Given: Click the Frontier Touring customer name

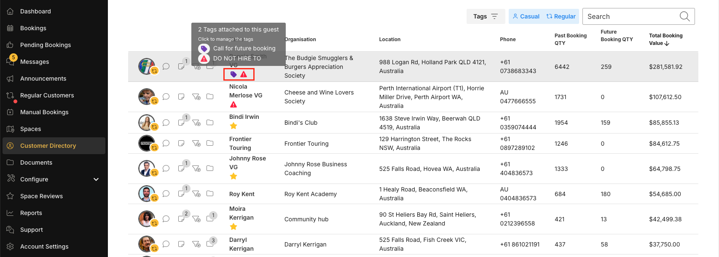Looking at the screenshot, I should (240, 144).
